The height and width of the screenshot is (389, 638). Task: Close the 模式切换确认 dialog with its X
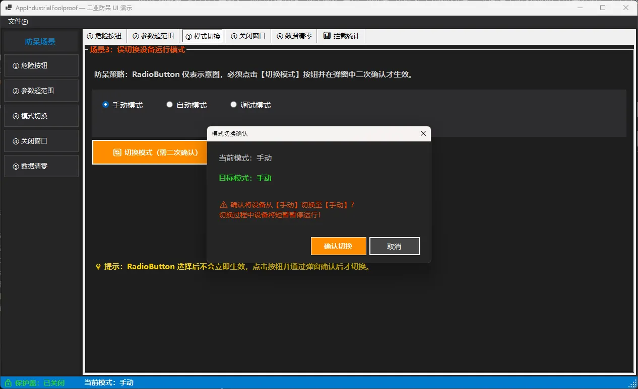(423, 133)
